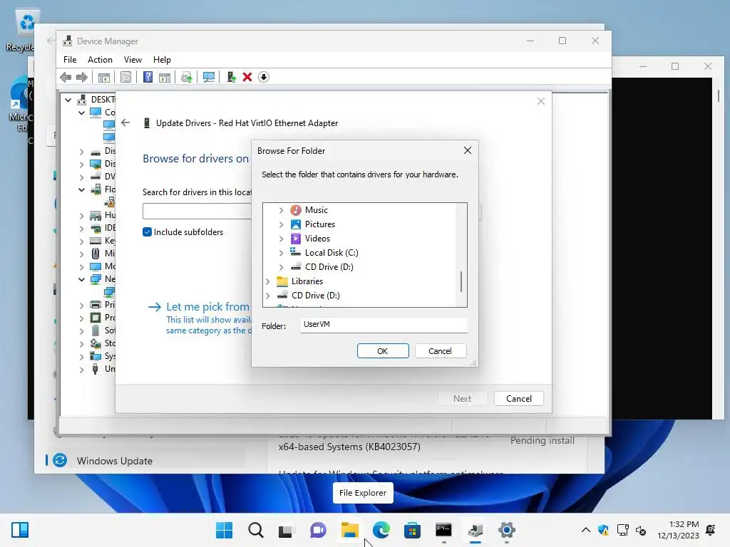Open Settings gear in the taskbar
This screenshot has width=730, height=547.
point(507,530)
